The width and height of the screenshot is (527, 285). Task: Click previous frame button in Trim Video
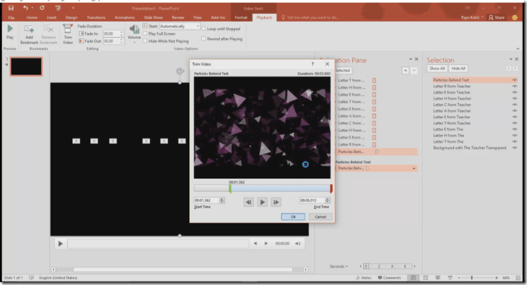click(248, 202)
